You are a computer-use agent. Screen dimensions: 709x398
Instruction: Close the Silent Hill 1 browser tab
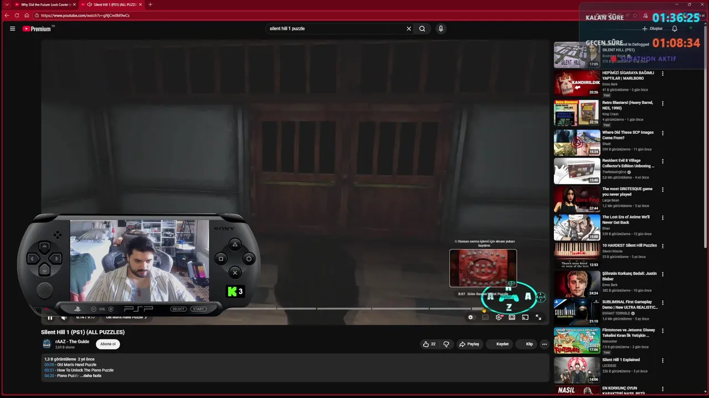[x=140, y=4]
